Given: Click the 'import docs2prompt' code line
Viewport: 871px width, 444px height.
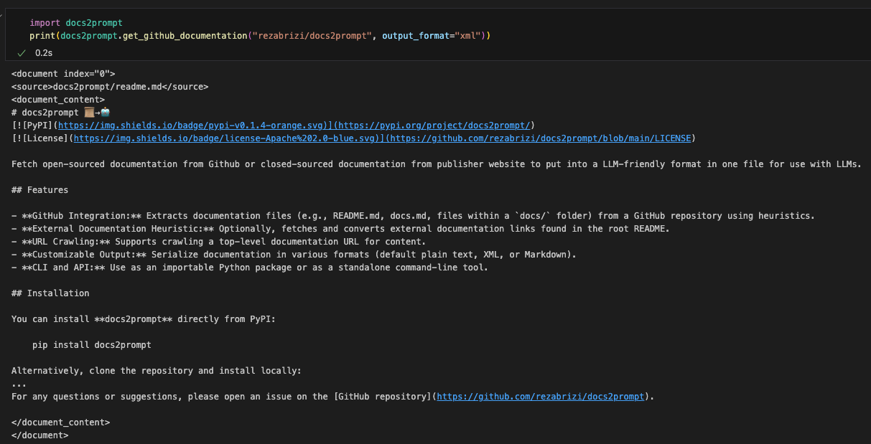Looking at the screenshot, I should 76,23.
